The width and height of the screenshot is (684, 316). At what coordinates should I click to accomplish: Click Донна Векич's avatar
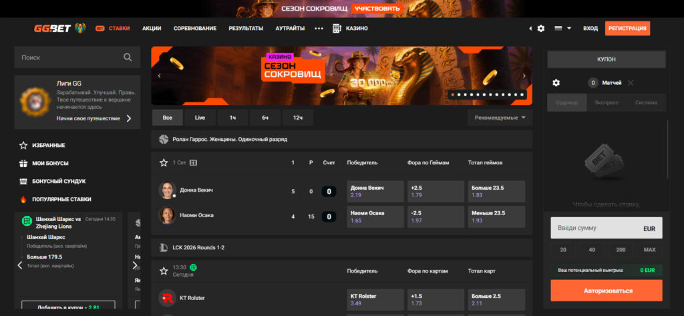(167, 190)
